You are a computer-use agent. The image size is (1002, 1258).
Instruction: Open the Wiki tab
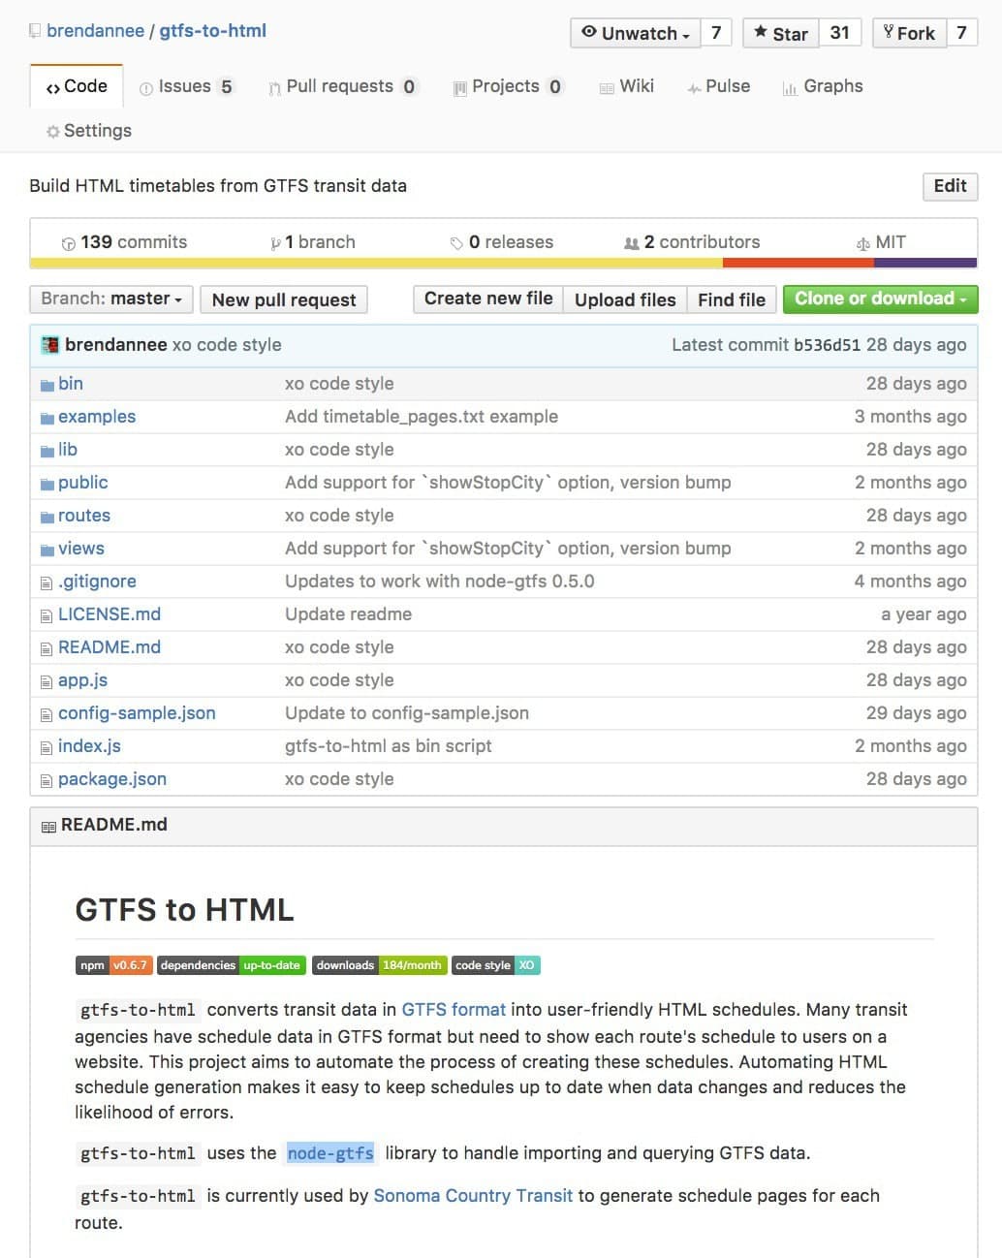point(626,86)
